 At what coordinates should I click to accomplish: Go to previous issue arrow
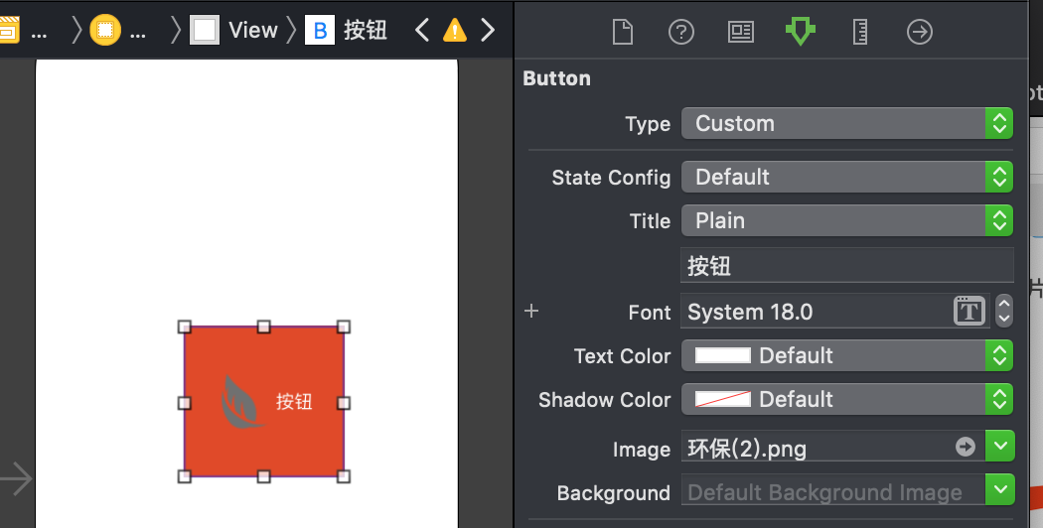click(x=422, y=30)
